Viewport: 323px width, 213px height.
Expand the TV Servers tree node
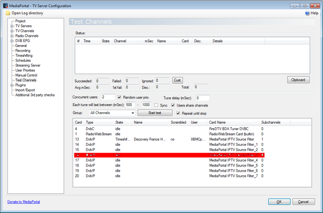12,25
